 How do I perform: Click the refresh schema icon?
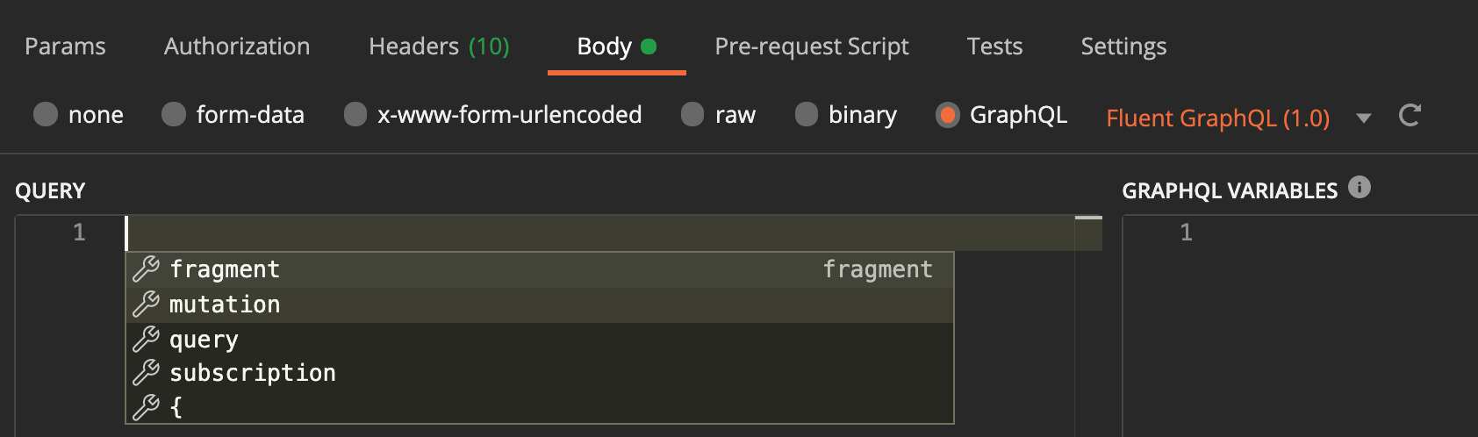pyautogui.click(x=1410, y=116)
